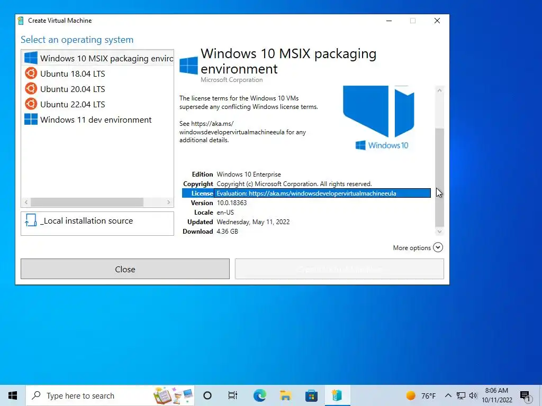Click the Ubuntu 18.04 orange logo icon

point(31,73)
